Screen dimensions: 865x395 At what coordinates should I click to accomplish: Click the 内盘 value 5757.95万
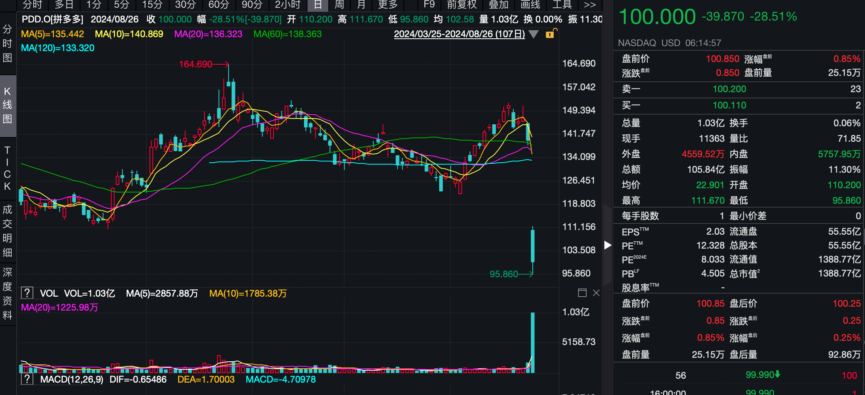839,154
